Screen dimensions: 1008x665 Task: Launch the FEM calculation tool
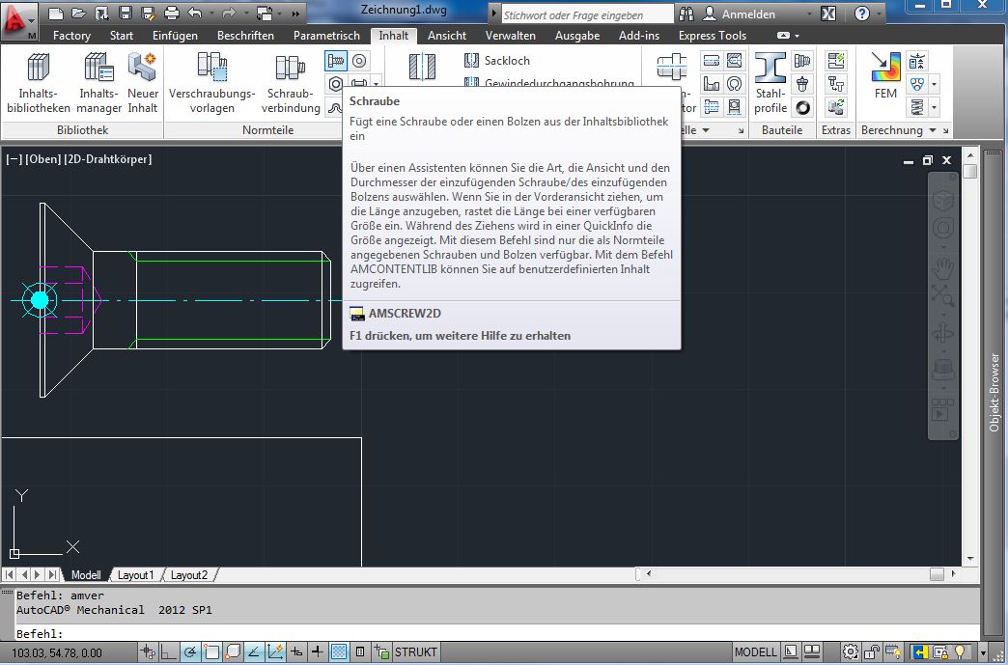point(885,76)
